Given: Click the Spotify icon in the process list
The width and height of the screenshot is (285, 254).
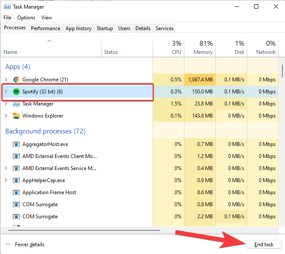Looking at the screenshot, I should (x=16, y=92).
